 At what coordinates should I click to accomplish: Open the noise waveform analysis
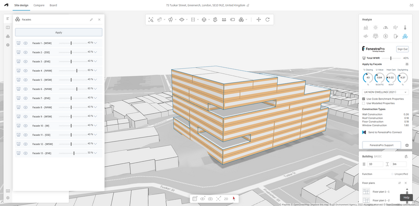point(366,36)
